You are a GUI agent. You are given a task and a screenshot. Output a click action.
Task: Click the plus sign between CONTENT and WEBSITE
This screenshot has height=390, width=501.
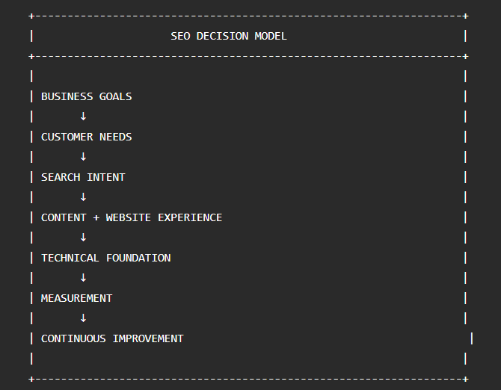point(96,217)
